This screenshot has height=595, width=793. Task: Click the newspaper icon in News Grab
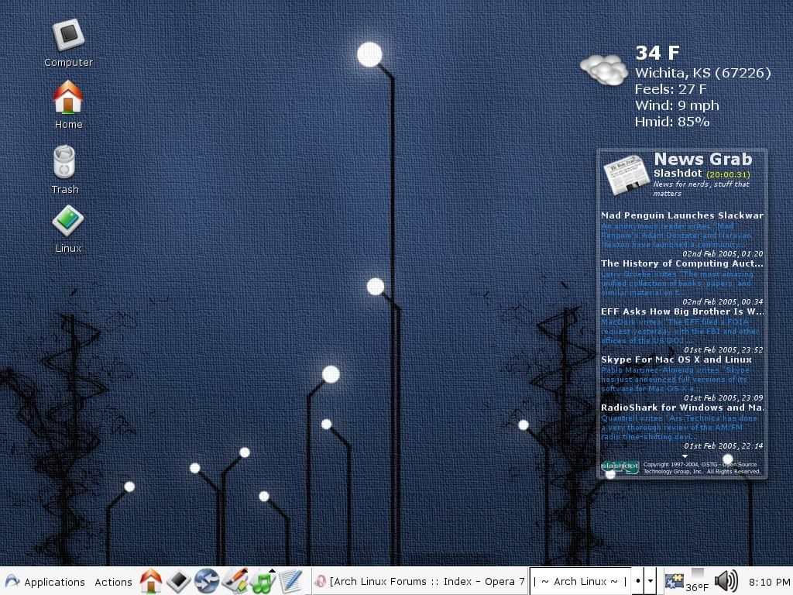click(626, 174)
